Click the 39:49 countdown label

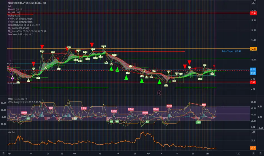click(x=253, y=73)
